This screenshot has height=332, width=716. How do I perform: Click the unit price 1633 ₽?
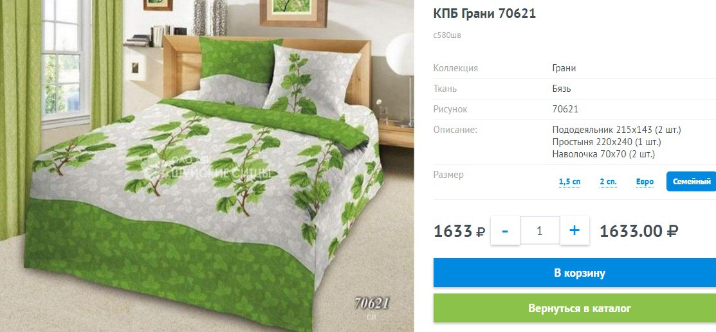click(x=459, y=231)
